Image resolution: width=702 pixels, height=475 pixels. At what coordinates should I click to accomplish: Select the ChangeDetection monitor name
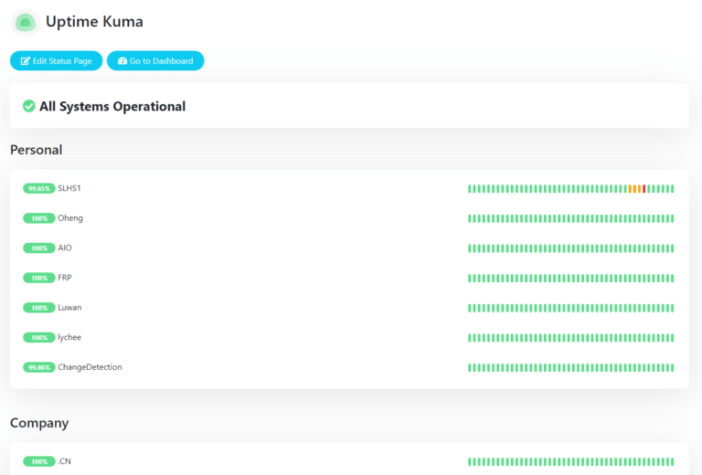90,367
